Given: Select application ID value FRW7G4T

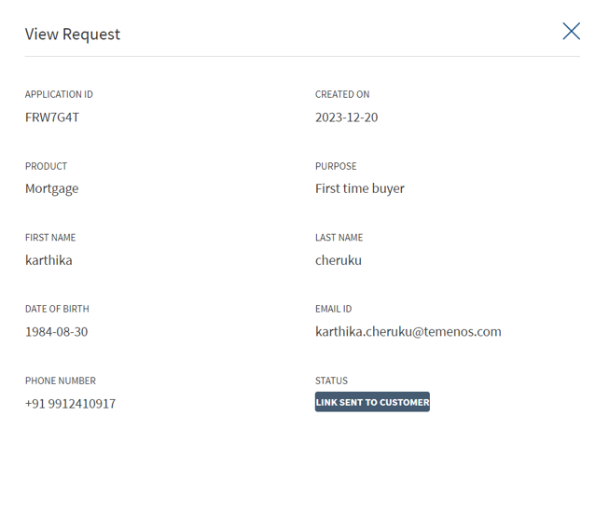Looking at the screenshot, I should (52, 118).
